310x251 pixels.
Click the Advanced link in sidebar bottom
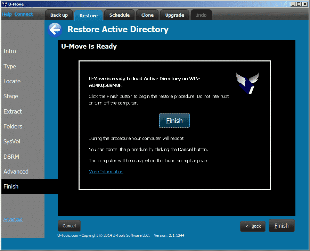click(x=13, y=219)
